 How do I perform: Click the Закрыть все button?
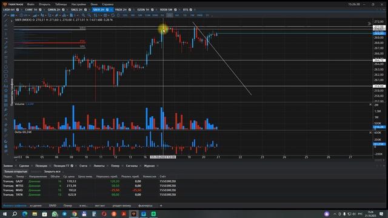pos(52,171)
